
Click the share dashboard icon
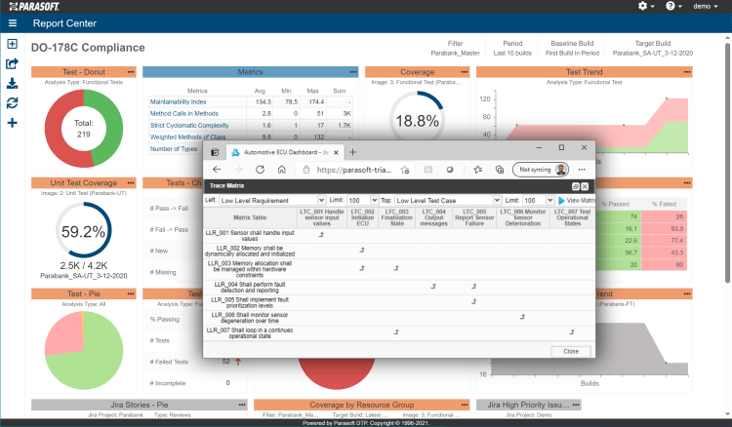12,63
